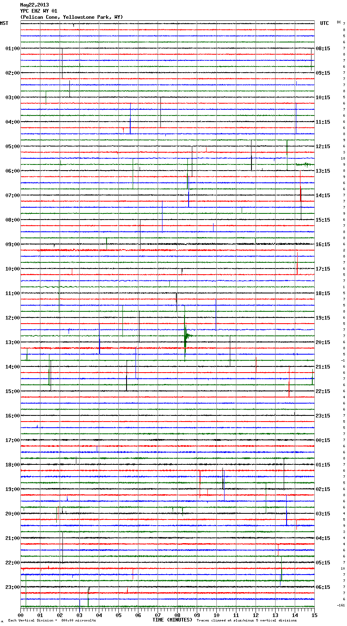Click the 06:15 UTC time label
This screenshot has width=347, height=626.
[323, 587]
